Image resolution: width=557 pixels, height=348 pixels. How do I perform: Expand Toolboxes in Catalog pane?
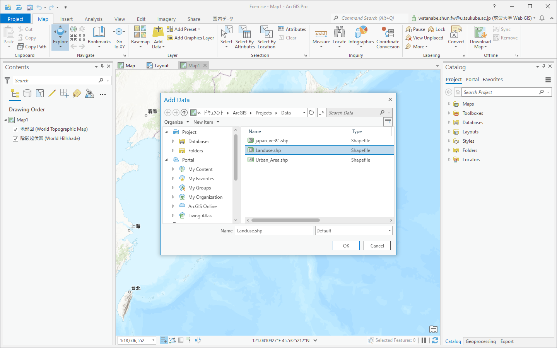(x=449, y=113)
